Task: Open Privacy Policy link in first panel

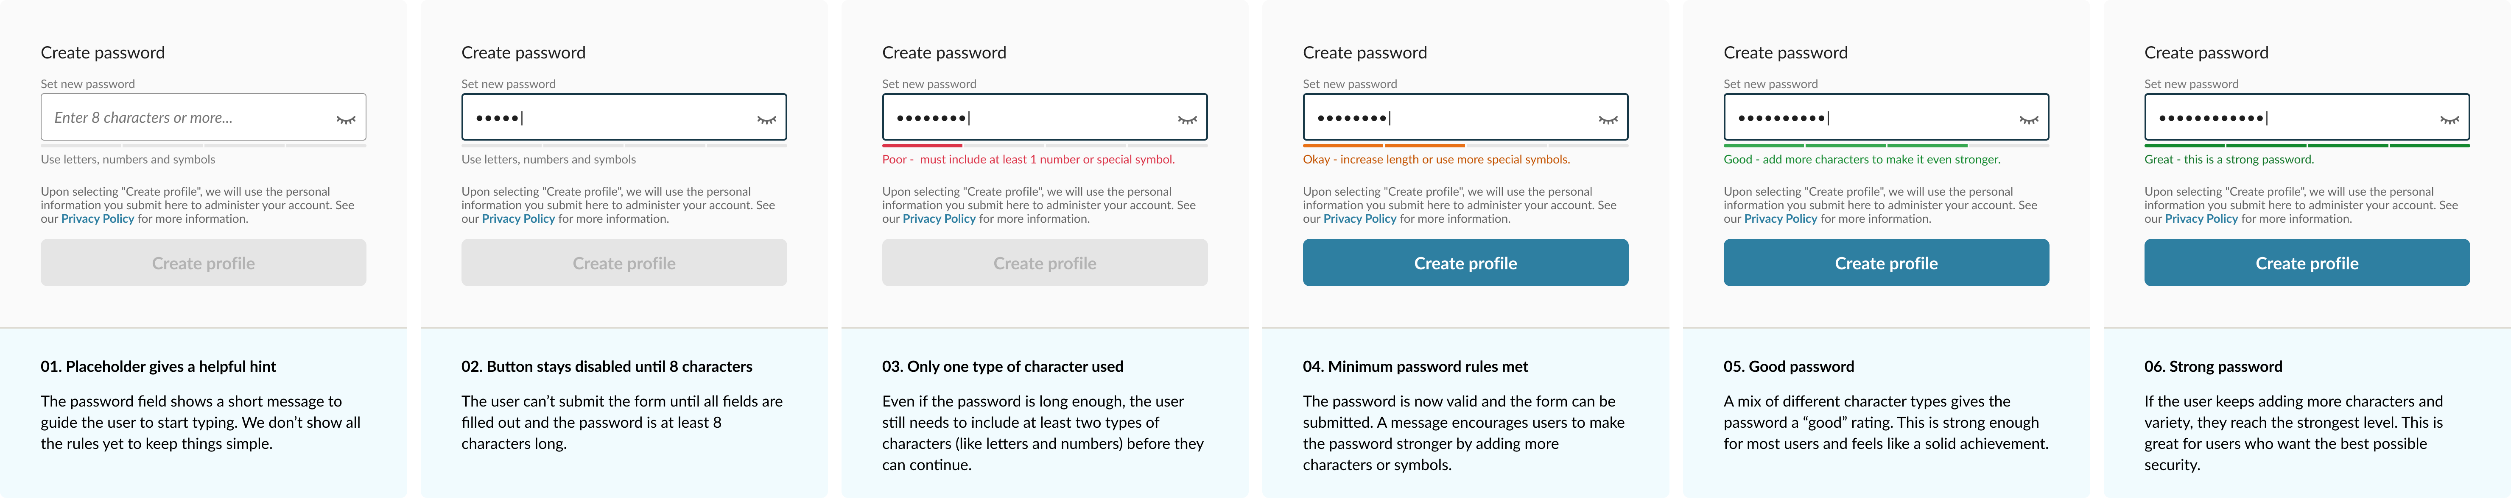Action: [98, 219]
